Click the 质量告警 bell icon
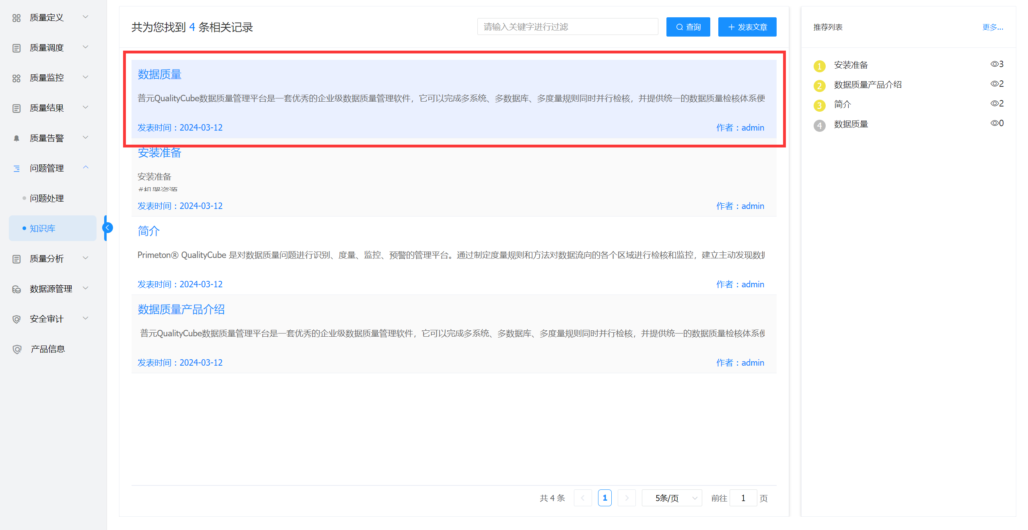Image resolution: width=1028 pixels, height=530 pixels. pos(16,138)
